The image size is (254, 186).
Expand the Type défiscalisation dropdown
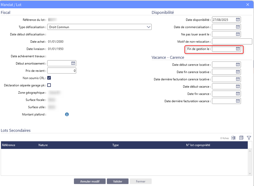[149, 27]
